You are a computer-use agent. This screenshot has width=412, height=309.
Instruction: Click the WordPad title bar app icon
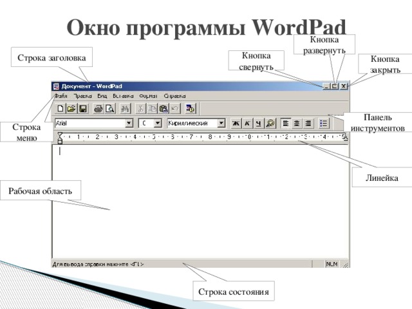pyautogui.click(x=56, y=86)
